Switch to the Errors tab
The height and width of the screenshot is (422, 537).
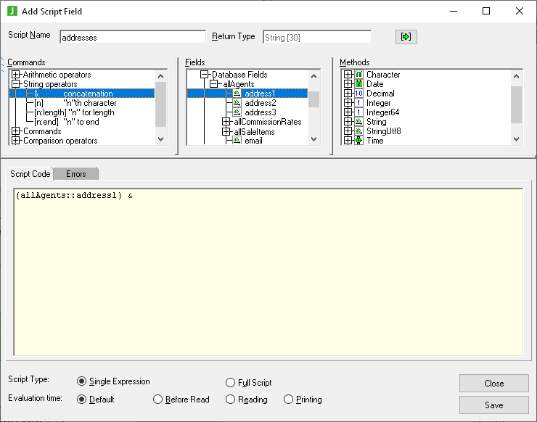click(x=75, y=174)
